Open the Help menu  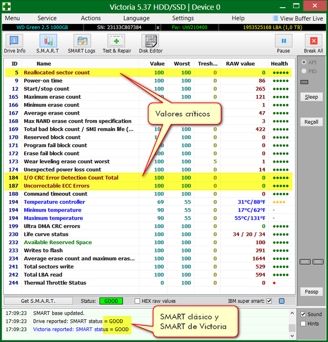[x=238, y=18]
